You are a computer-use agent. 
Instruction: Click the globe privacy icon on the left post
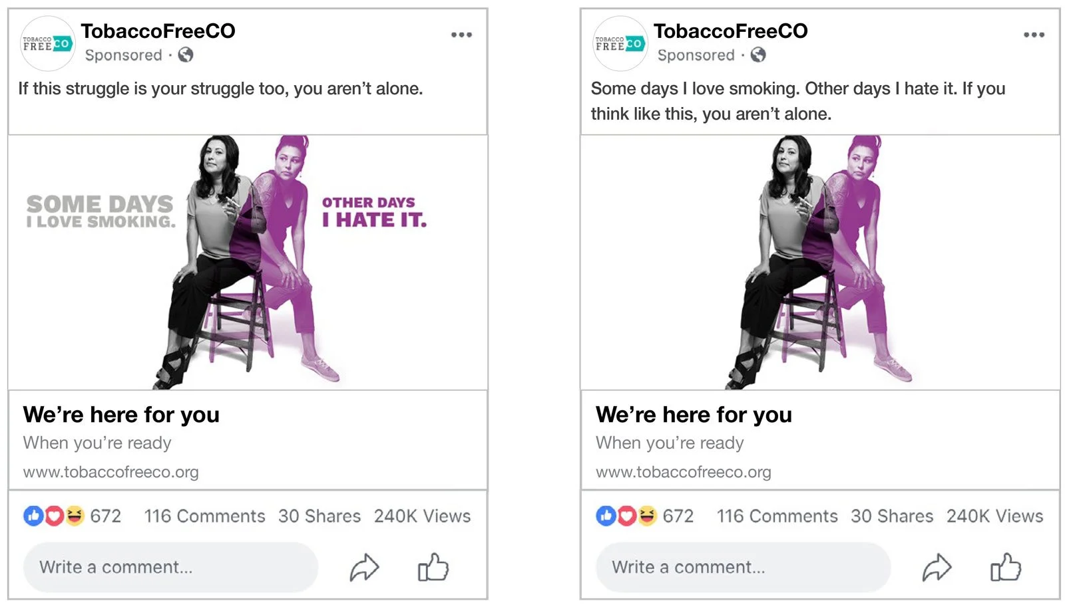click(x=186, y=56)
